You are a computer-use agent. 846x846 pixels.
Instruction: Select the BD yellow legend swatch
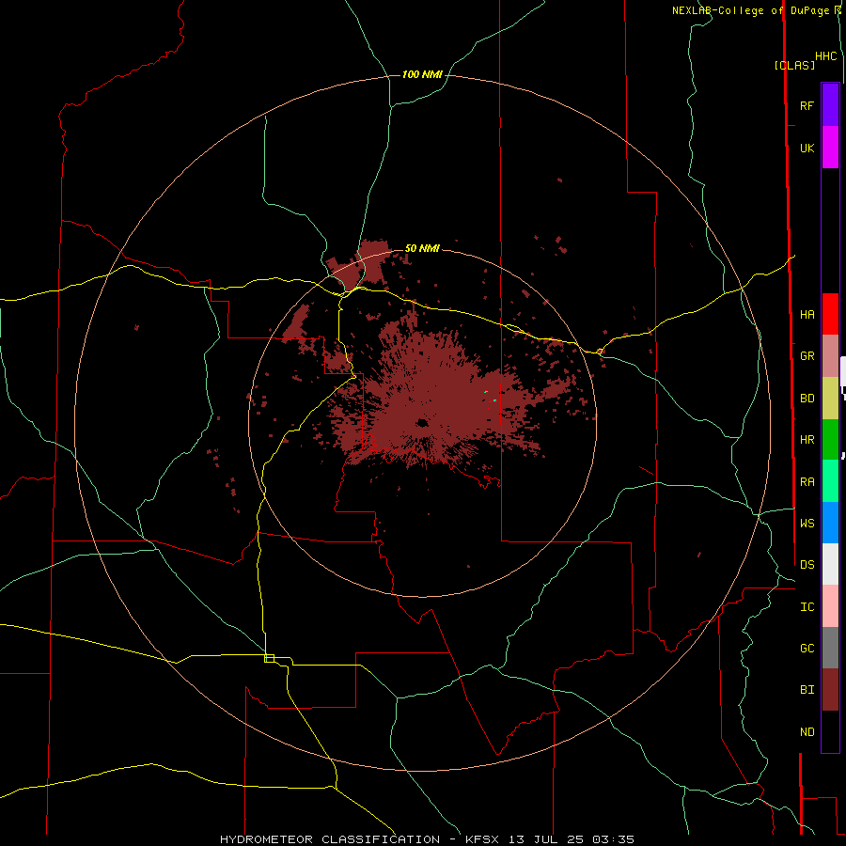(830, 399)
